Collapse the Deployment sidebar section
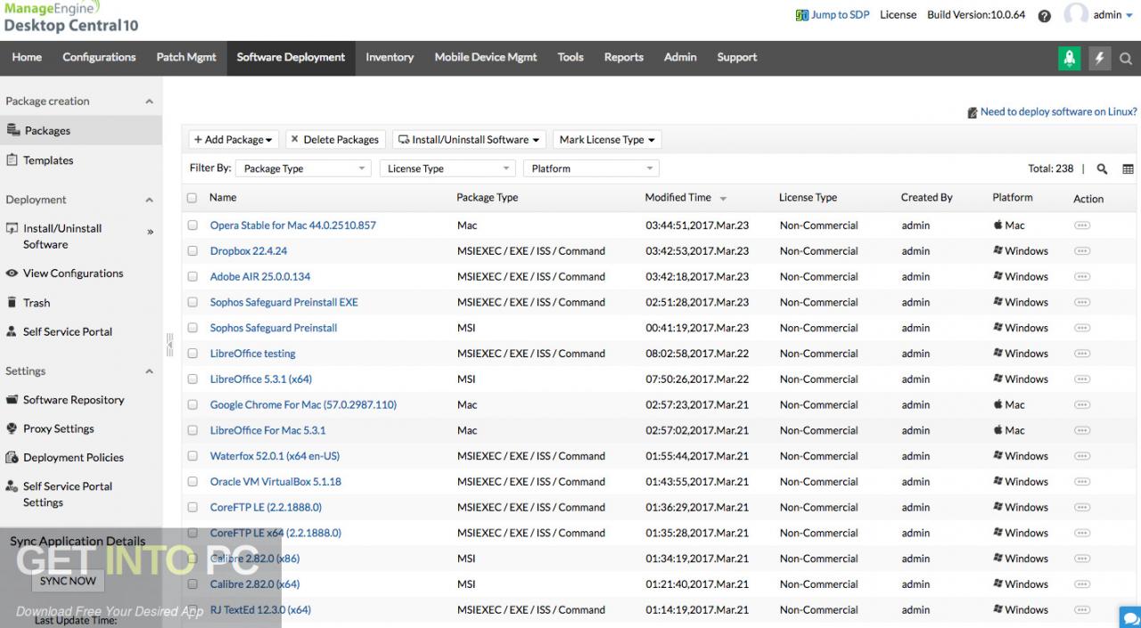This screenshot has width=1141, height=628. pyautogui.click(x=149, y=200)
